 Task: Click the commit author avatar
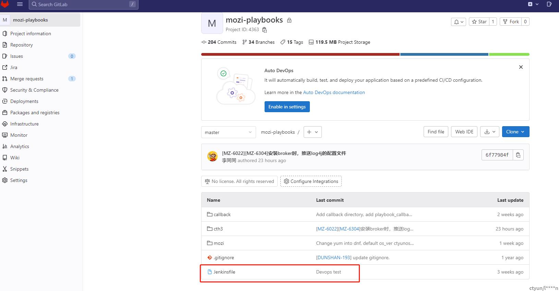212,156
